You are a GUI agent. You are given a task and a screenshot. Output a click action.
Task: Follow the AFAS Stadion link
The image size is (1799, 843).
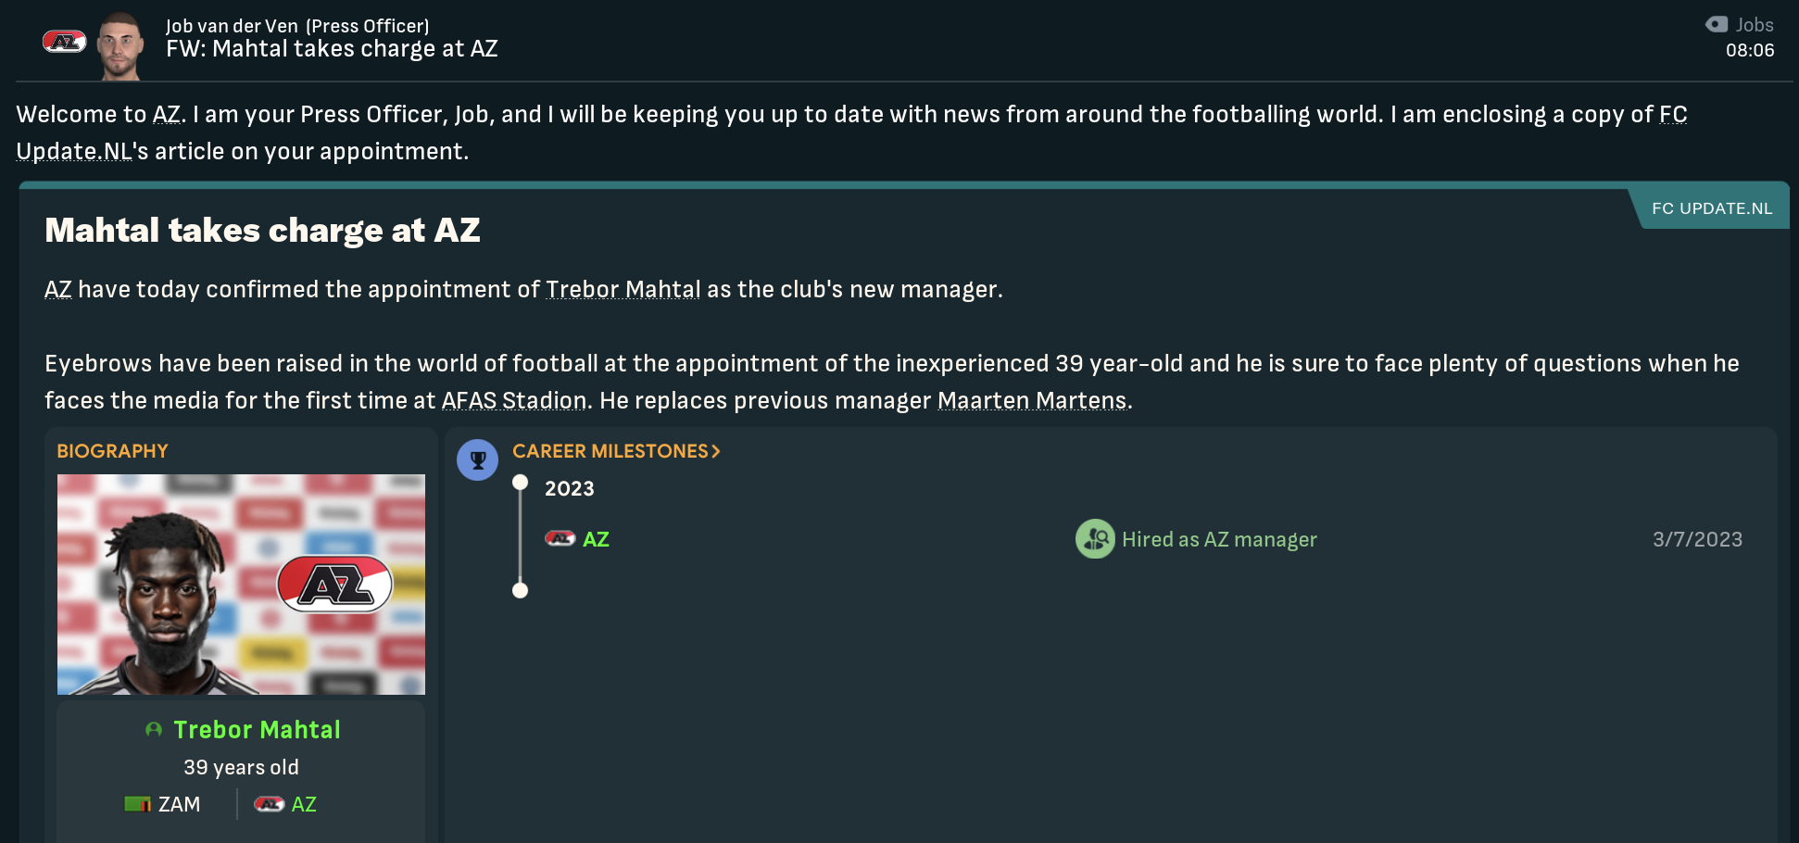tap(514, 401)
